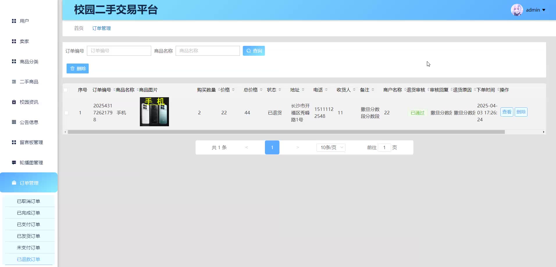Image resolution: width=556 pixels, height=267 pixels.
Task: Go to the next page arrow
Action: [x=298, y=147]
